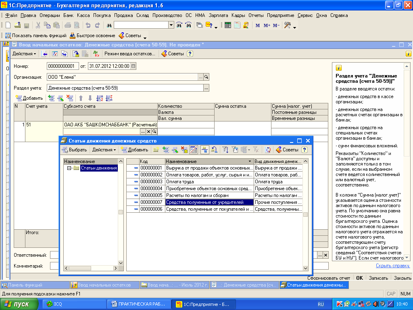Click the Дт/Кт posting result icon
Image resolution: width=413 pixels, height=310 pixels.
(x=96, y=54)
